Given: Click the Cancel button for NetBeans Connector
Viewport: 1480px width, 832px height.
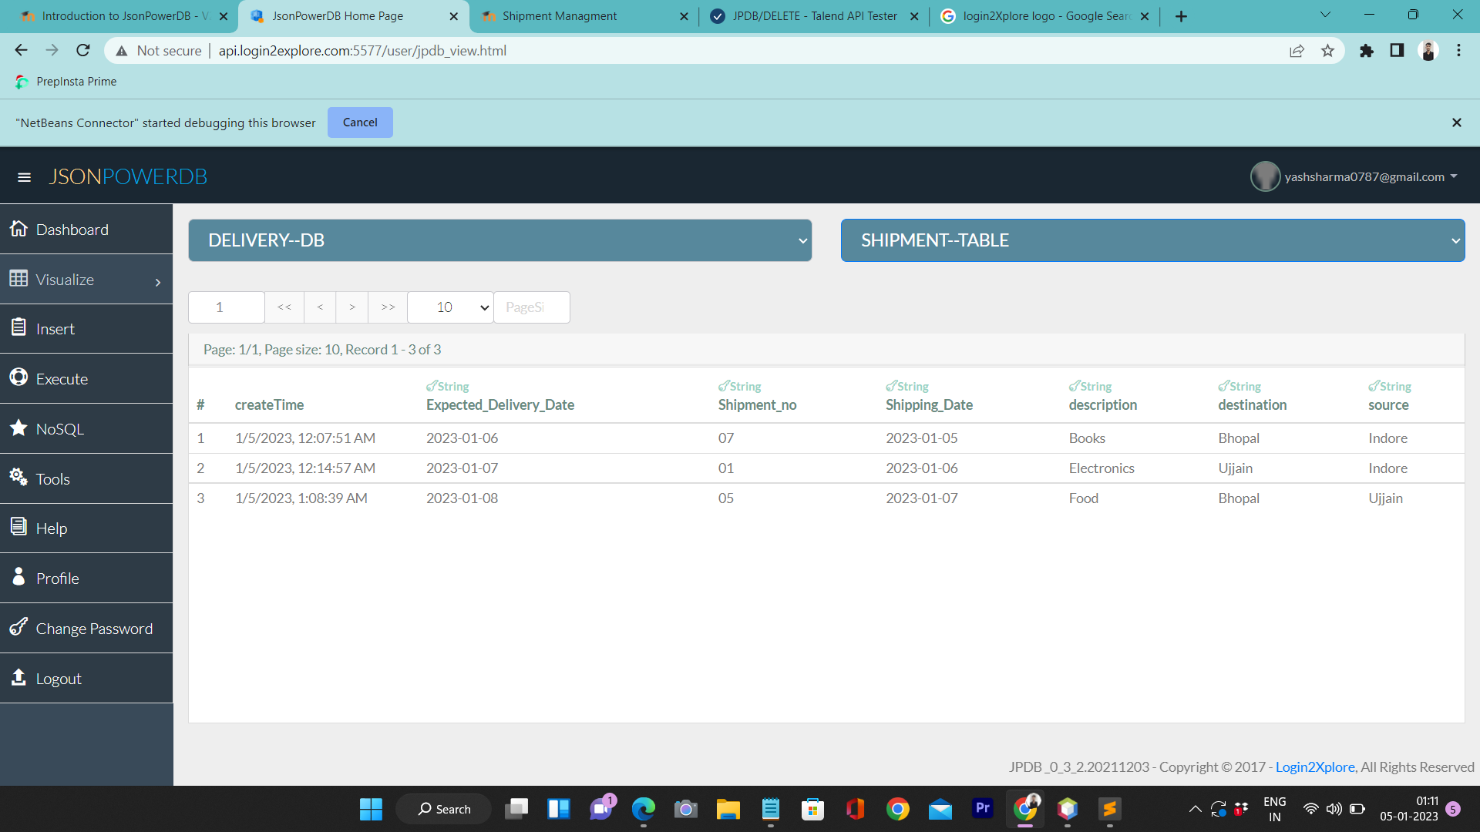Looking at the screenshot, I should coord(360,122).
